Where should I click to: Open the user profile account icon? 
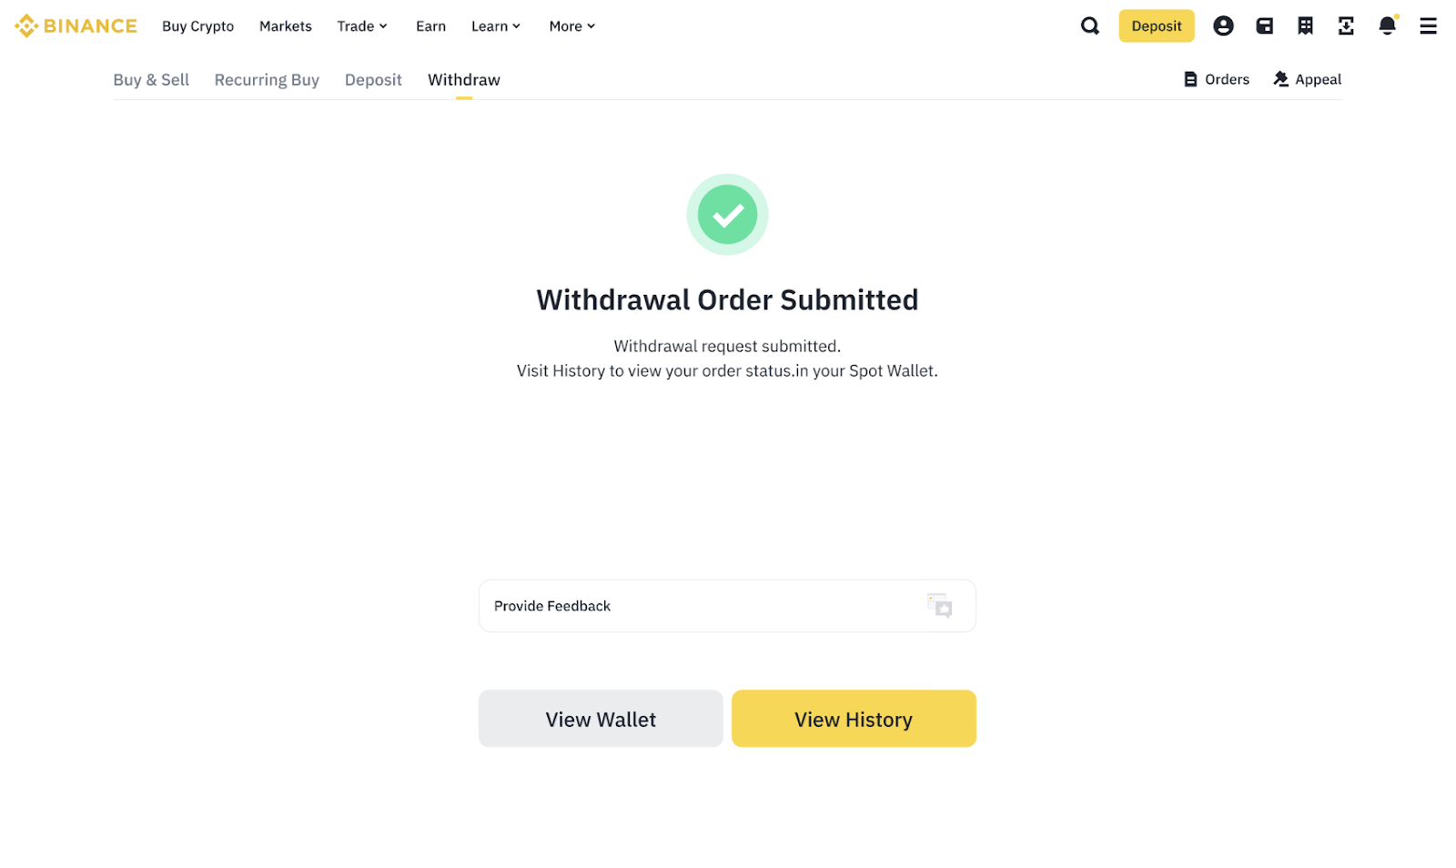coord(1223,26)
